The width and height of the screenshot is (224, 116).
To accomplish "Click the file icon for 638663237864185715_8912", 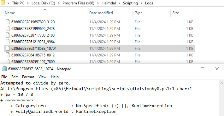I will click(8, 55).
